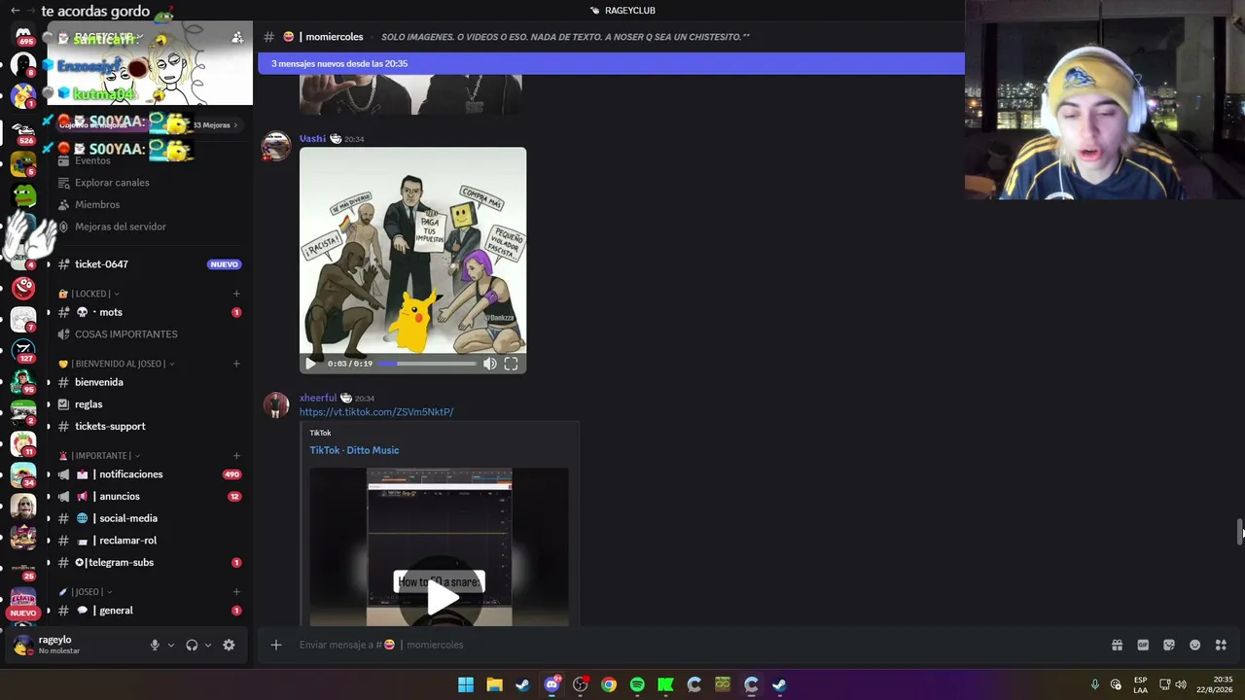Open the notificaciones channel
The width and height of the screenshot is (1245, 700).
coord(130,474)
